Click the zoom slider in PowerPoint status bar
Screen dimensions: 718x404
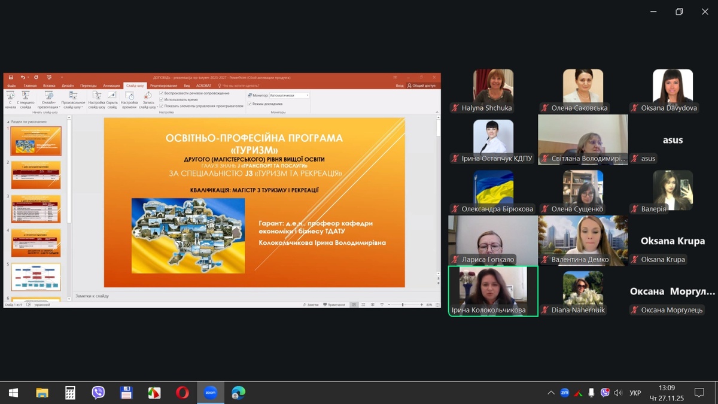pos(403,305)
